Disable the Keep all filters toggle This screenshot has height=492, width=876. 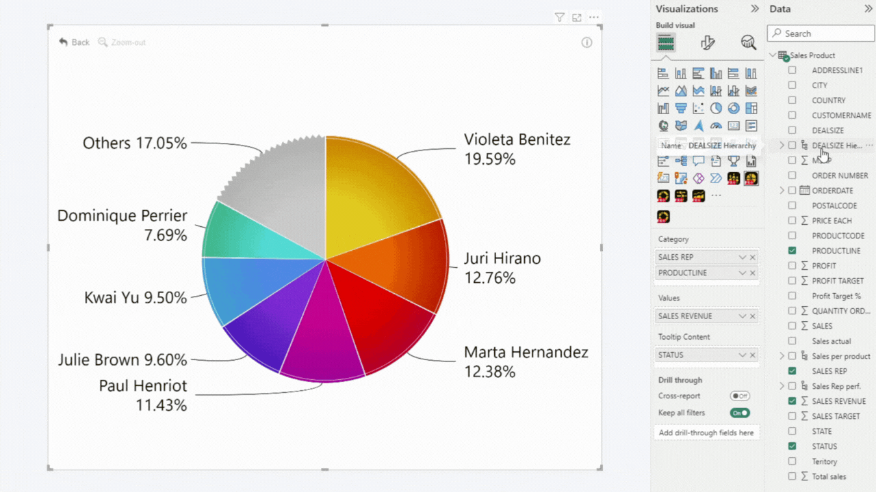tap(740, 412)
